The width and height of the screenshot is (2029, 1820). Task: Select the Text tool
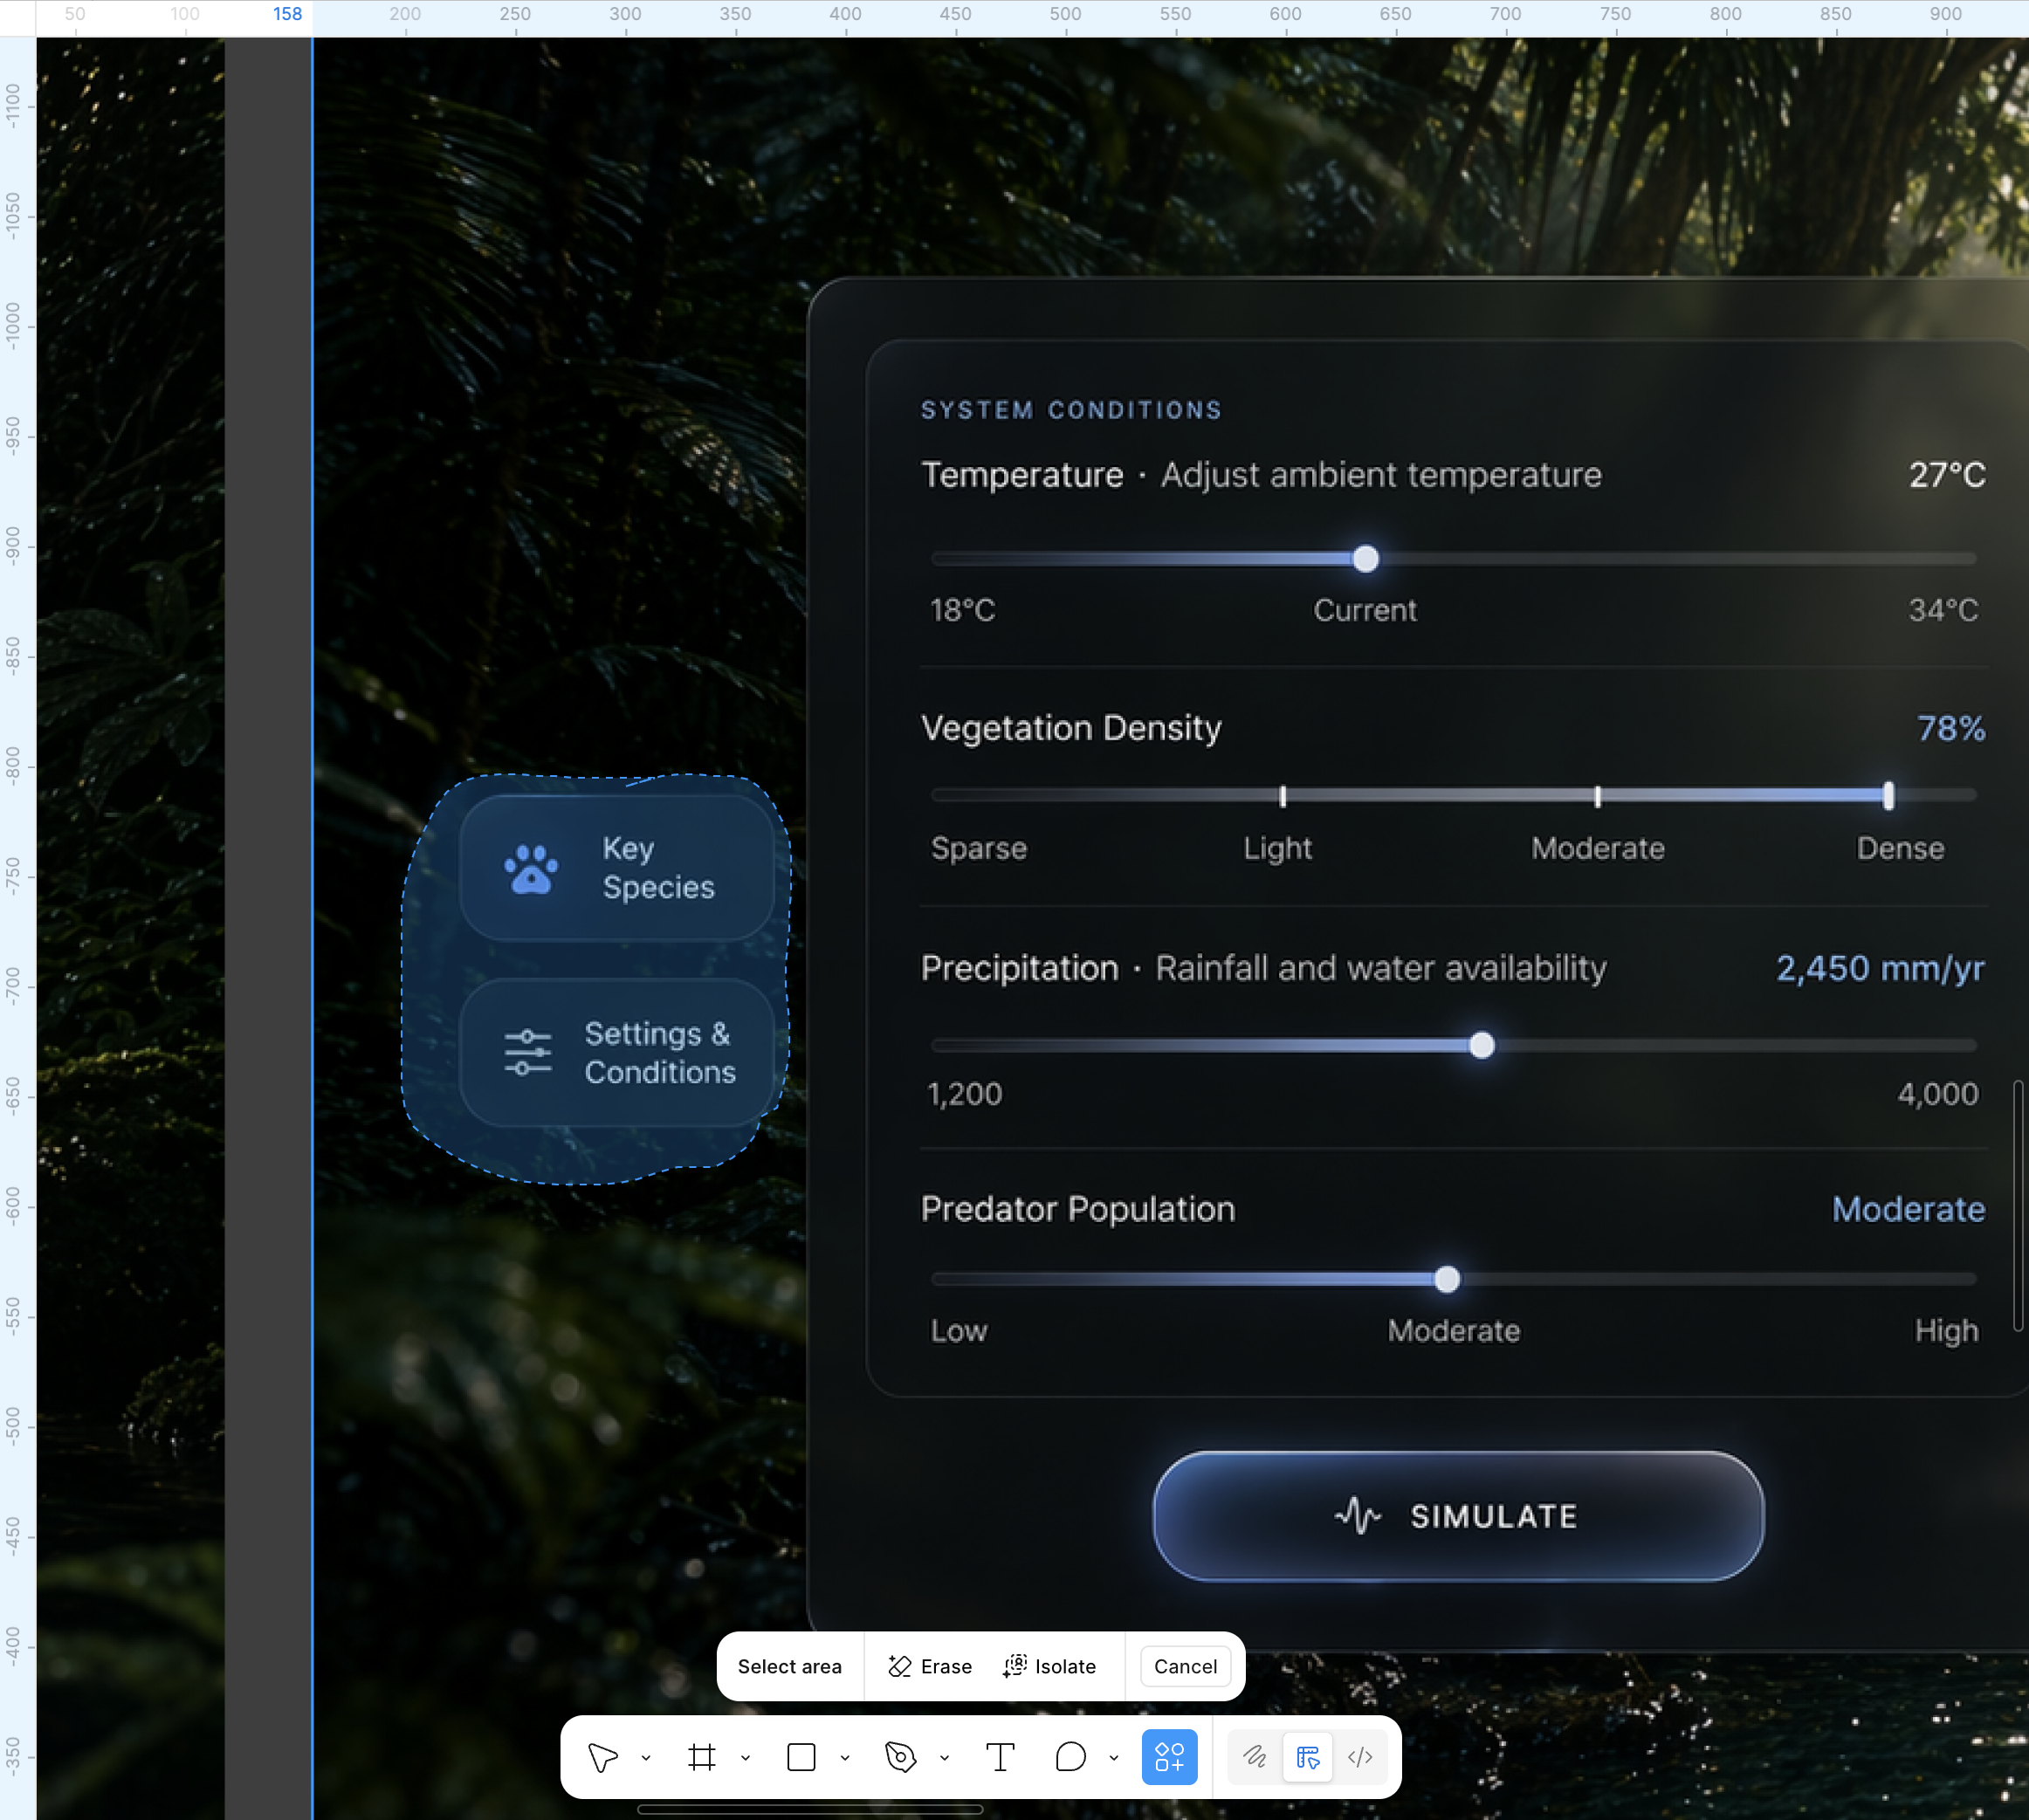pos(1000,1757)
